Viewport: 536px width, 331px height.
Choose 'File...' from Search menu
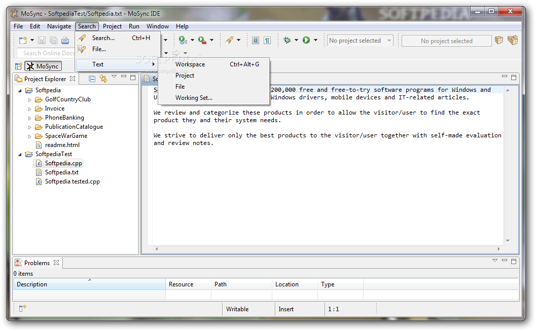(x=118, y=49)
